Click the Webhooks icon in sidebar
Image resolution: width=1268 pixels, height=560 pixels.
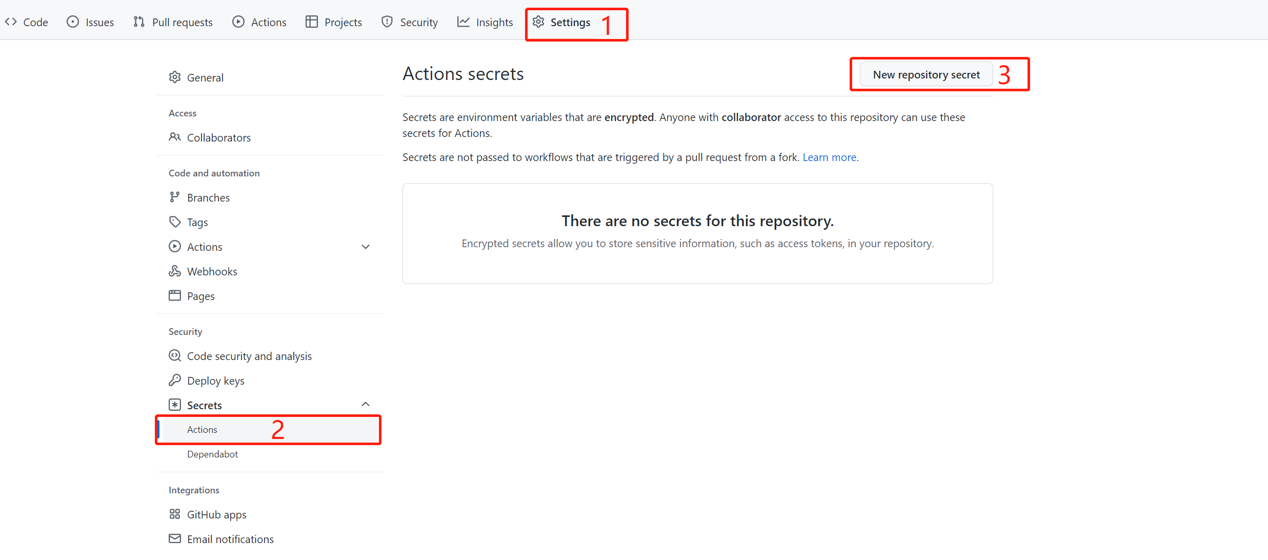[x=175, y=271]
